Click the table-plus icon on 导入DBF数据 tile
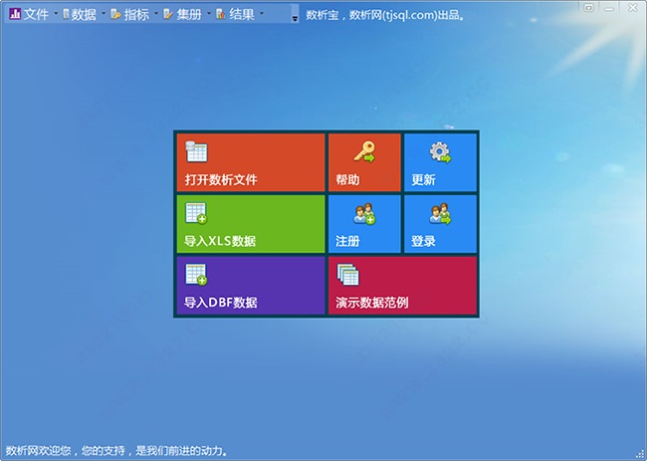647x461 pixels. coord(196,275)
